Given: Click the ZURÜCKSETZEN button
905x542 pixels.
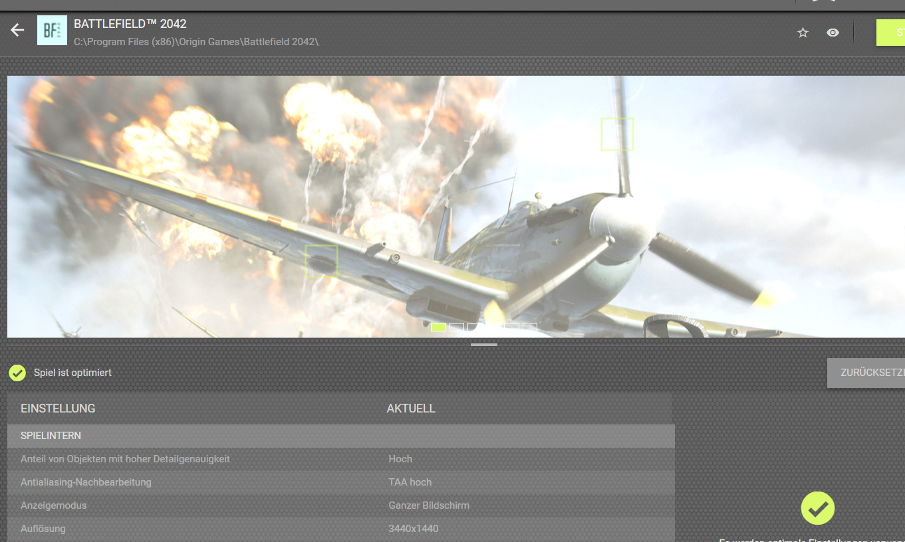Looking at the screenshot, I should click(x=866, y=373).
